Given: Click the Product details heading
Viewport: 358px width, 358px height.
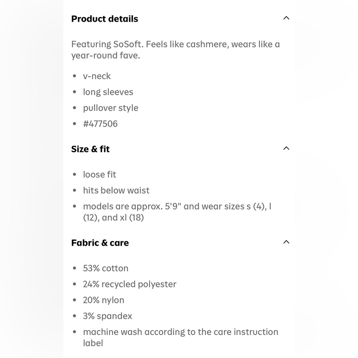Looking at the screenshot, I should 105,19.
